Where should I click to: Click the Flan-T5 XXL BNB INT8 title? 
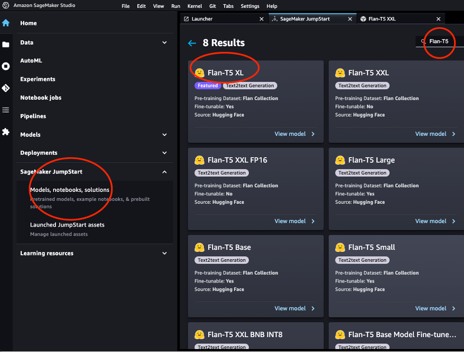pyautogui.click(x=245, y=335)
